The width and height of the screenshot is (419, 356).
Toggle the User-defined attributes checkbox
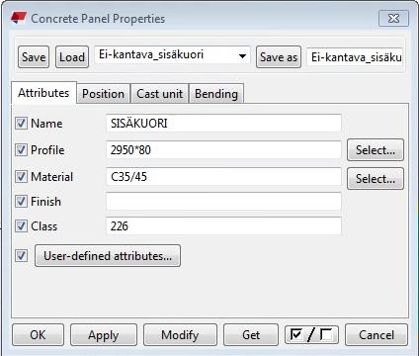21,255
